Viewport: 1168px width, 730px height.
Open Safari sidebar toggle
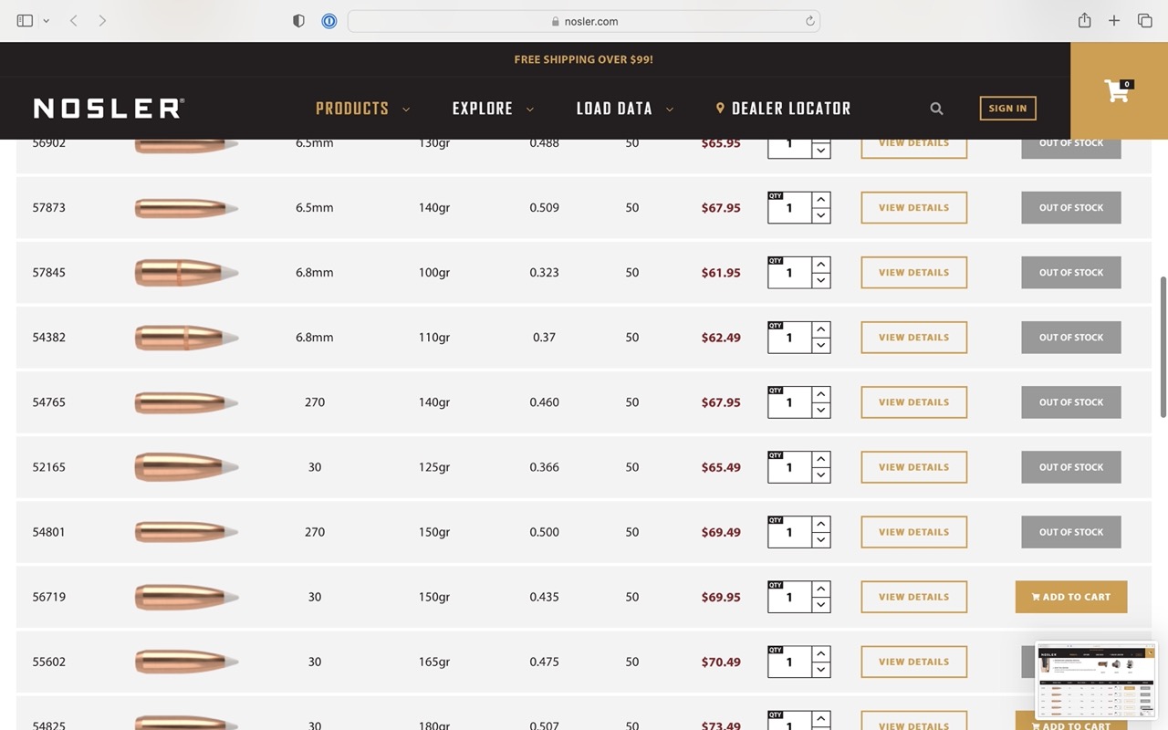click(25, 21)
